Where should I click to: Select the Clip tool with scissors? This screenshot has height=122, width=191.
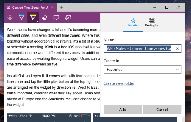pos(68,17)
